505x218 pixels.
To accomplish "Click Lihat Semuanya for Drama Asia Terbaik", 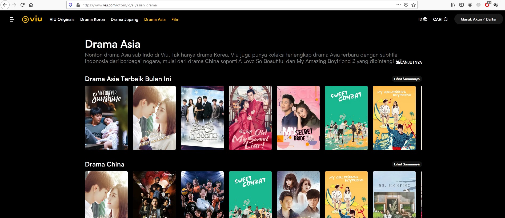I will click(407, 79).
